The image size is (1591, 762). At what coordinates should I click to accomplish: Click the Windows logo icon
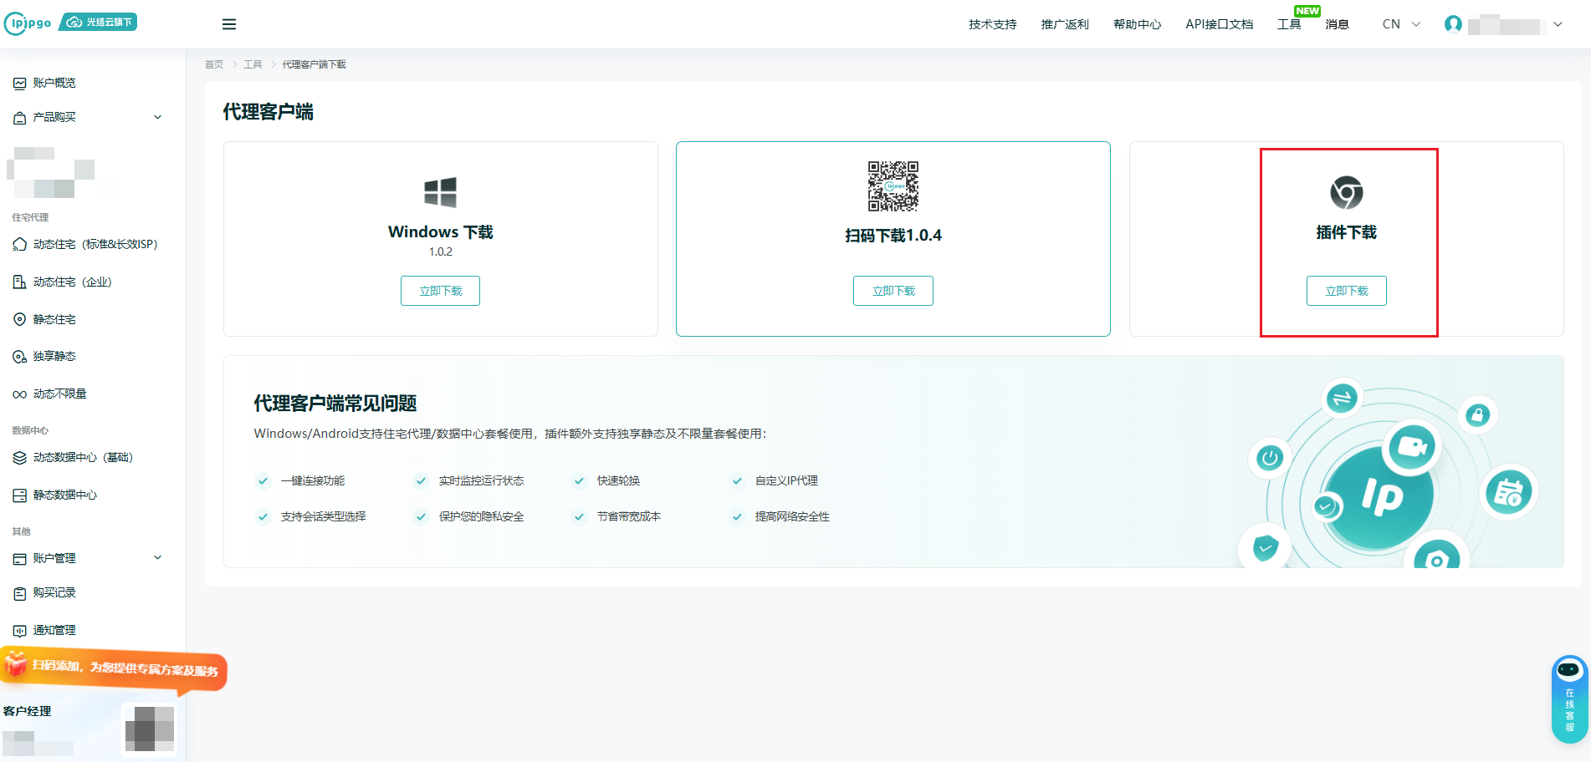pos(440,192)
